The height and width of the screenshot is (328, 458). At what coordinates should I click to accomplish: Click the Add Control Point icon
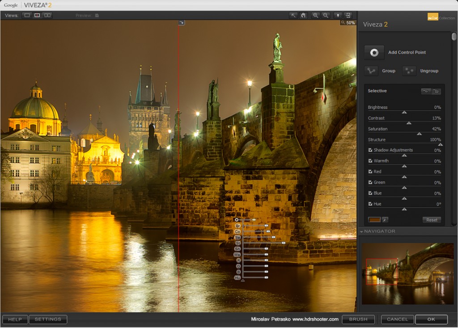pos(374,52)
